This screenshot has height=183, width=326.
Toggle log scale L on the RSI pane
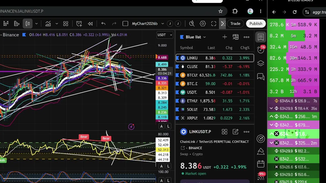click(168, 166)
